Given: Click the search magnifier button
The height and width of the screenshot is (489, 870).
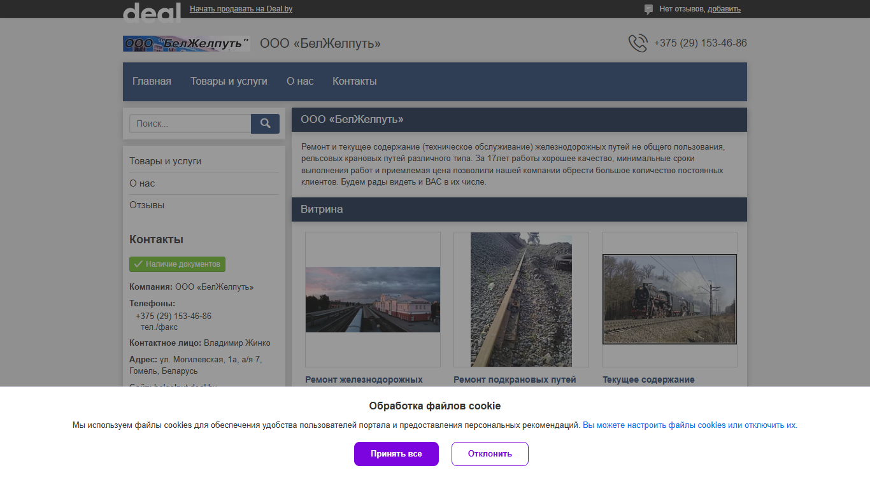Looking at the screenshot, I should click(265, 124).
